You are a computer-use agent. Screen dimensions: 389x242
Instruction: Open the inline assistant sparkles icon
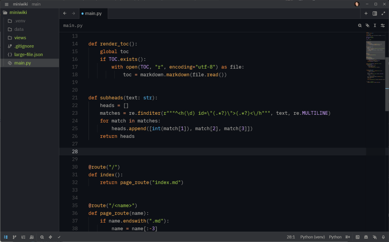click(x=367, y=25)
